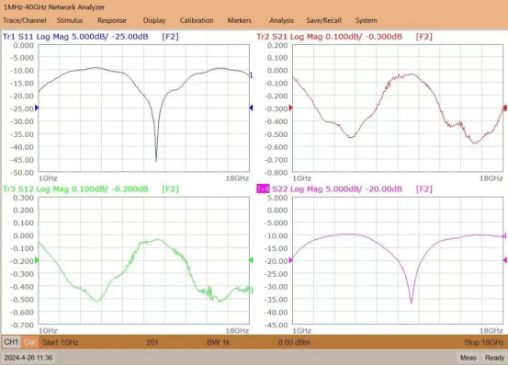Image resolution: width=508 pixels, height=366 pixels.
Task: Click the S22 Log Mag trace title
Action: coord(337,189)
